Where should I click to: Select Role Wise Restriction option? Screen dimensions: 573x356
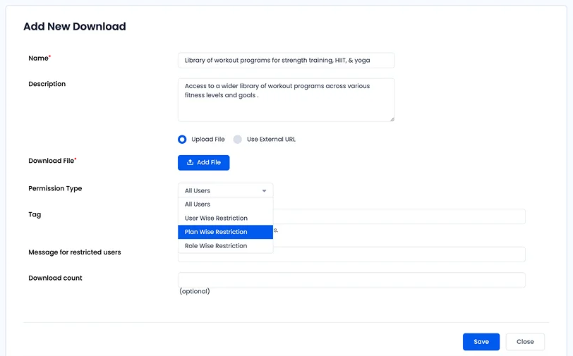pos(216,246)
